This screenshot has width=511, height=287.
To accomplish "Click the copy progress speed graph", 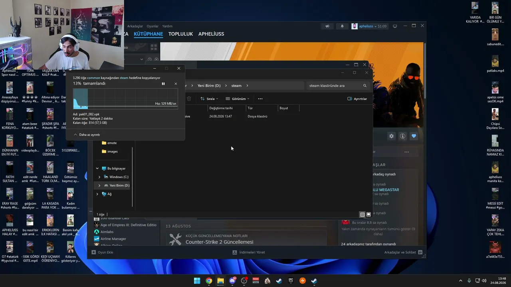I will click(x=125, y=98).
